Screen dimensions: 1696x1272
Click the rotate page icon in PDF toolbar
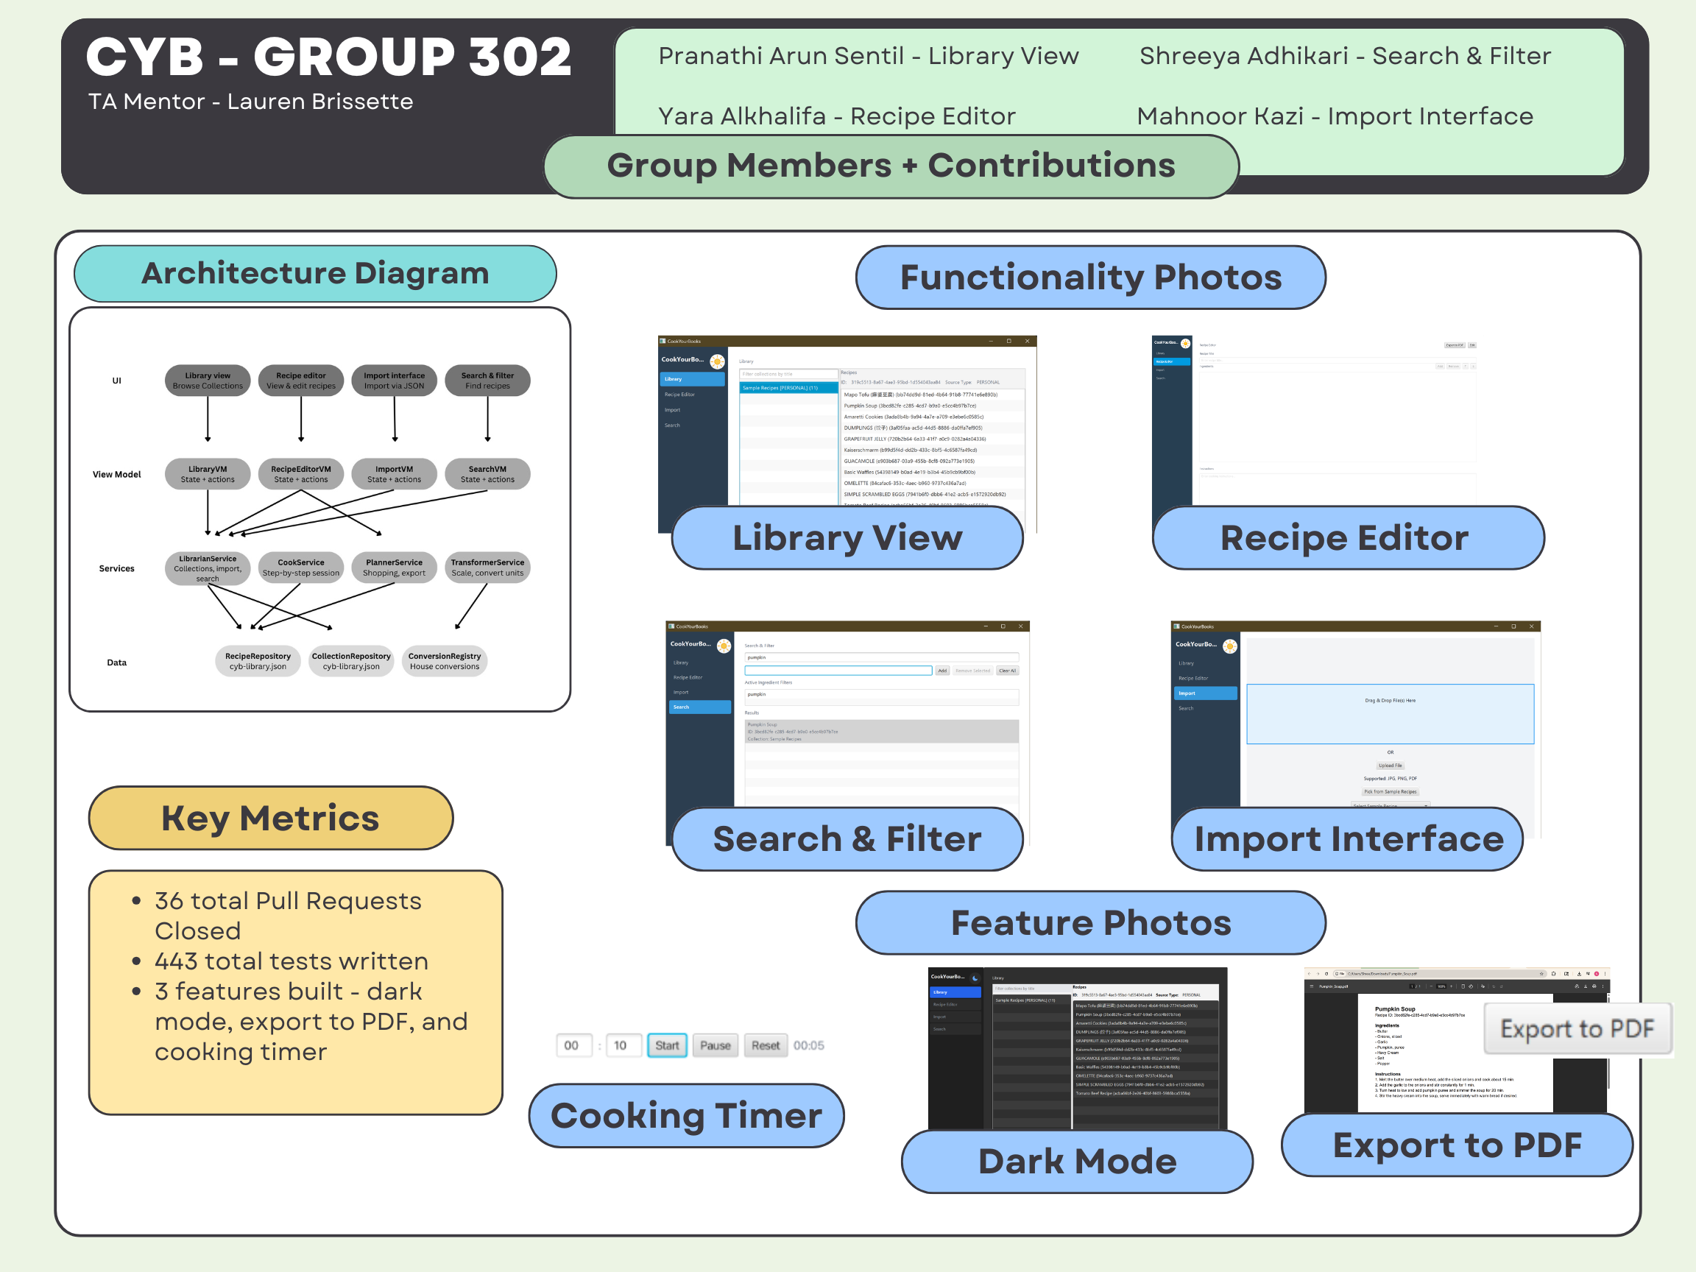1471,987
